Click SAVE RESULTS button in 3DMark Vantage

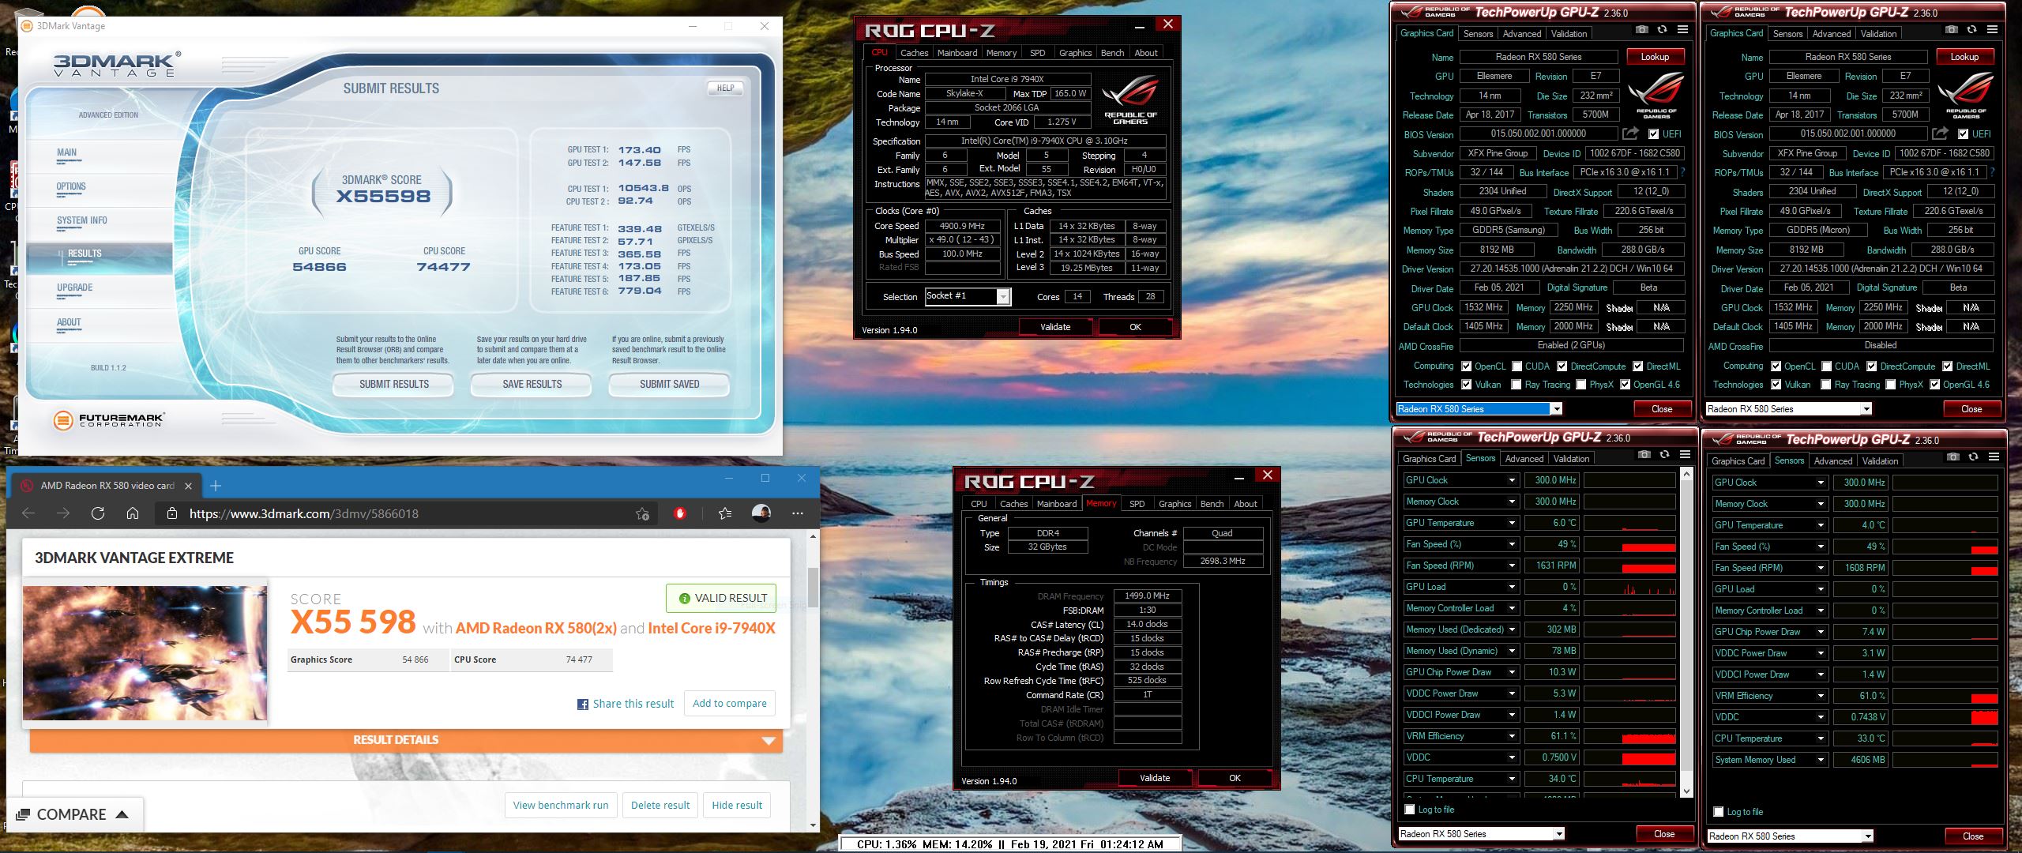click(x=532, y=385)
